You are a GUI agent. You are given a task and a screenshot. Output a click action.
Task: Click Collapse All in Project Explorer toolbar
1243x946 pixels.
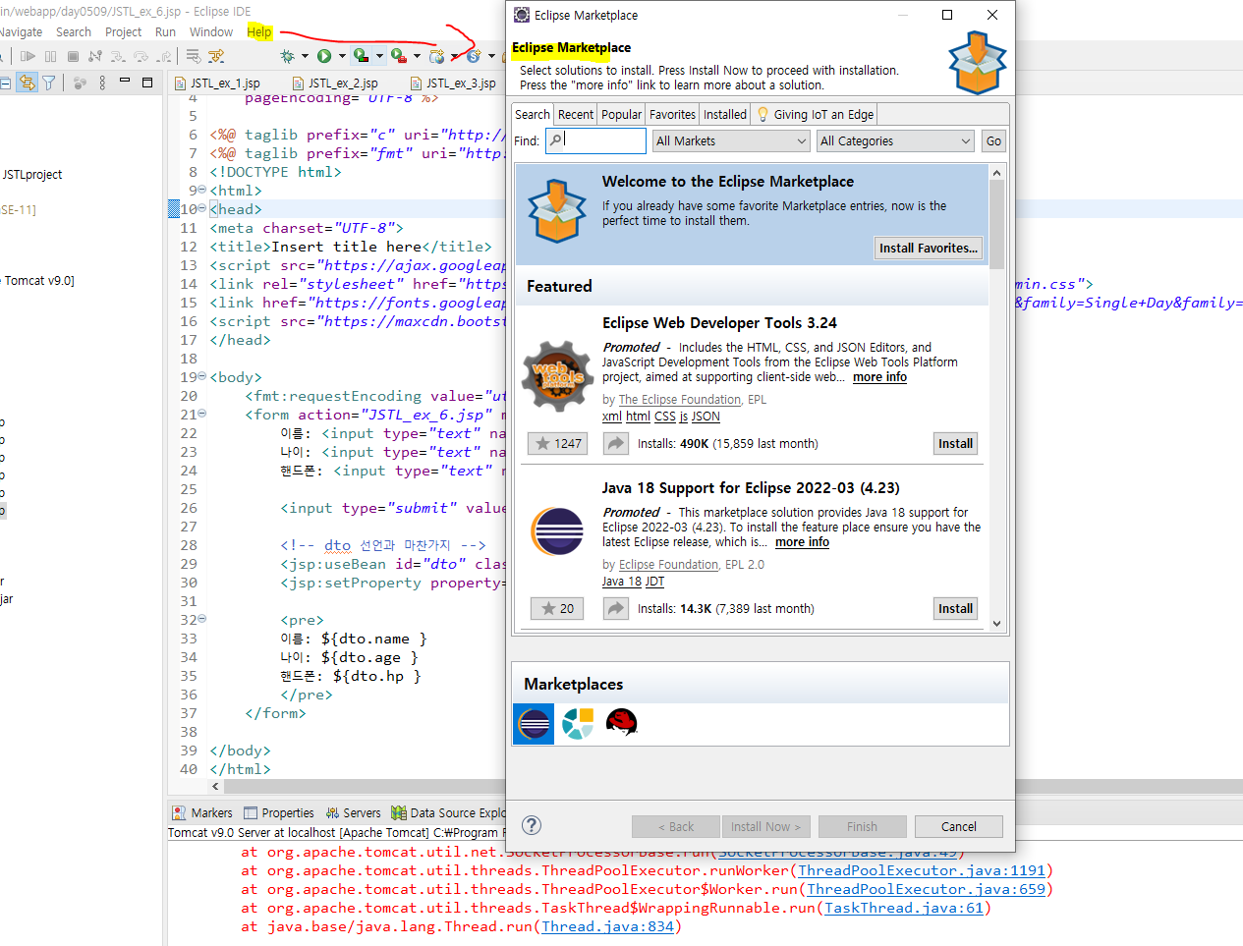tap(5, 83)
